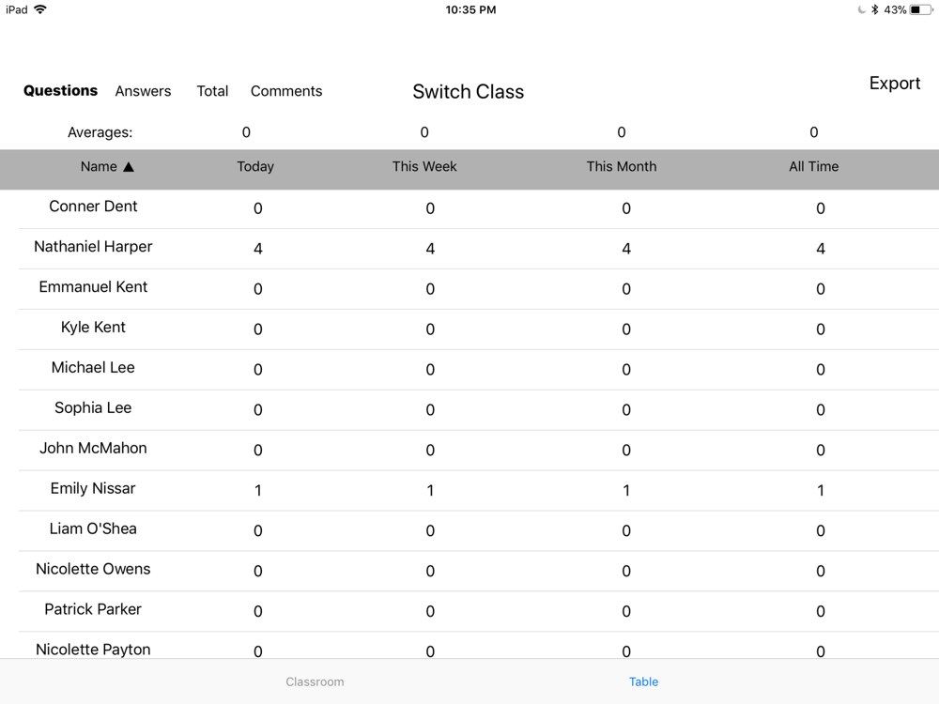The width and height of the screenshot is (939, 704).
Task: Tap the battery indicator icon
Action: point(921,9)
